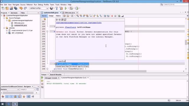189x106 pixels.
Task: Expand the mysql-connector-java-5.1.9.jar node
Action: pyautogui.click(x=7, y=30)
